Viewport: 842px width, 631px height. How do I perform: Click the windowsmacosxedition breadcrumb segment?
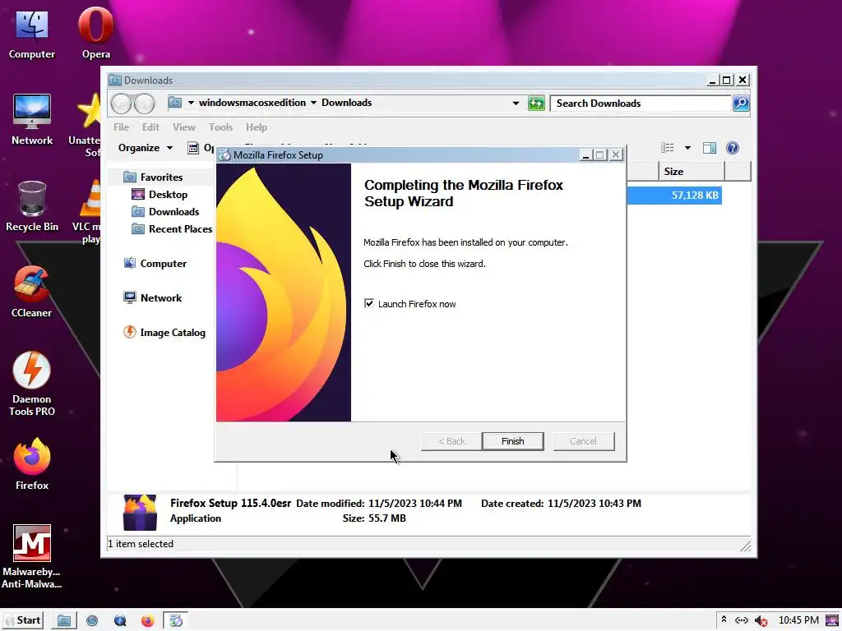pos(252,103)
